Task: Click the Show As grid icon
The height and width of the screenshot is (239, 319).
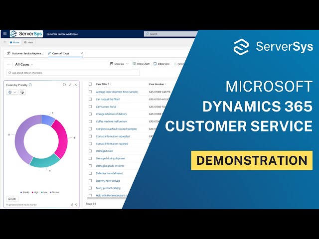Action: [112, 64]
